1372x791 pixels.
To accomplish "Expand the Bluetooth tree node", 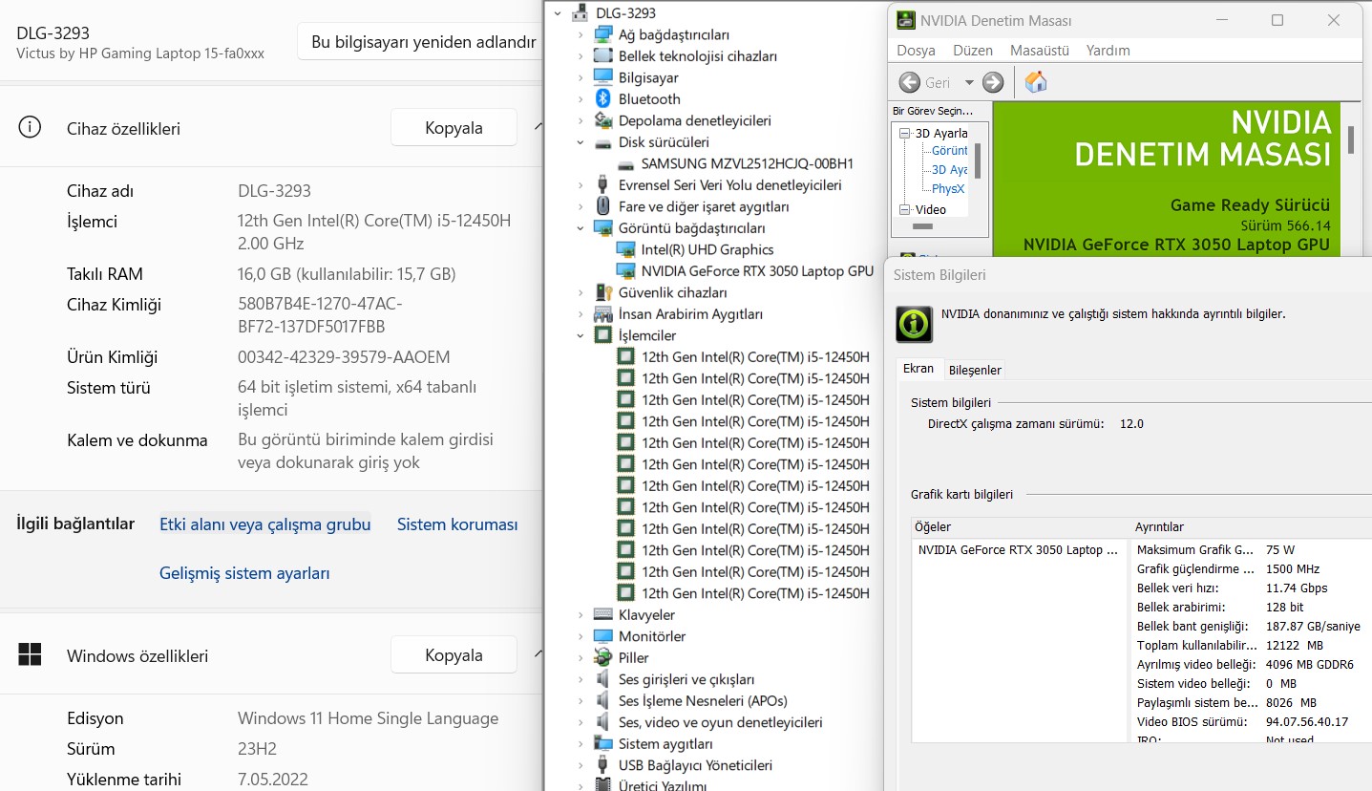I will 580,99.
